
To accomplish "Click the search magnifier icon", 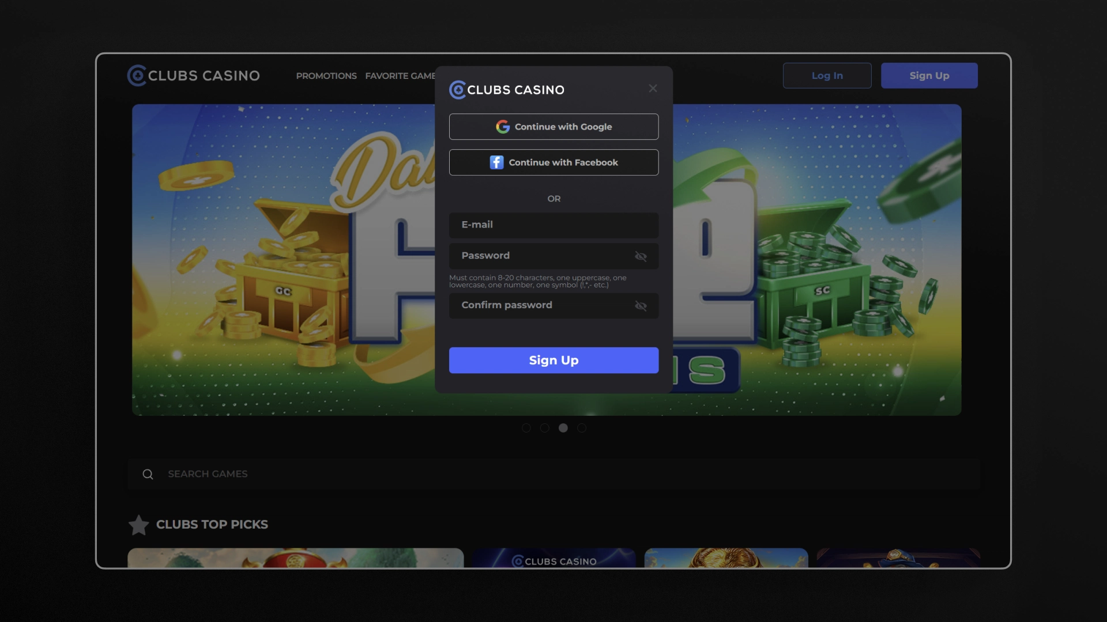I will 148,474.
